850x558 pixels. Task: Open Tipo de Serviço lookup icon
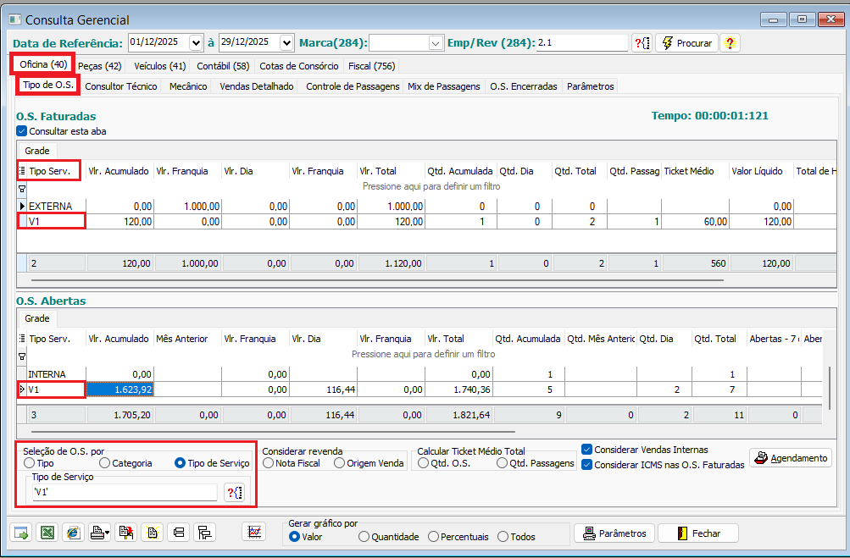[x=235, y=492]
